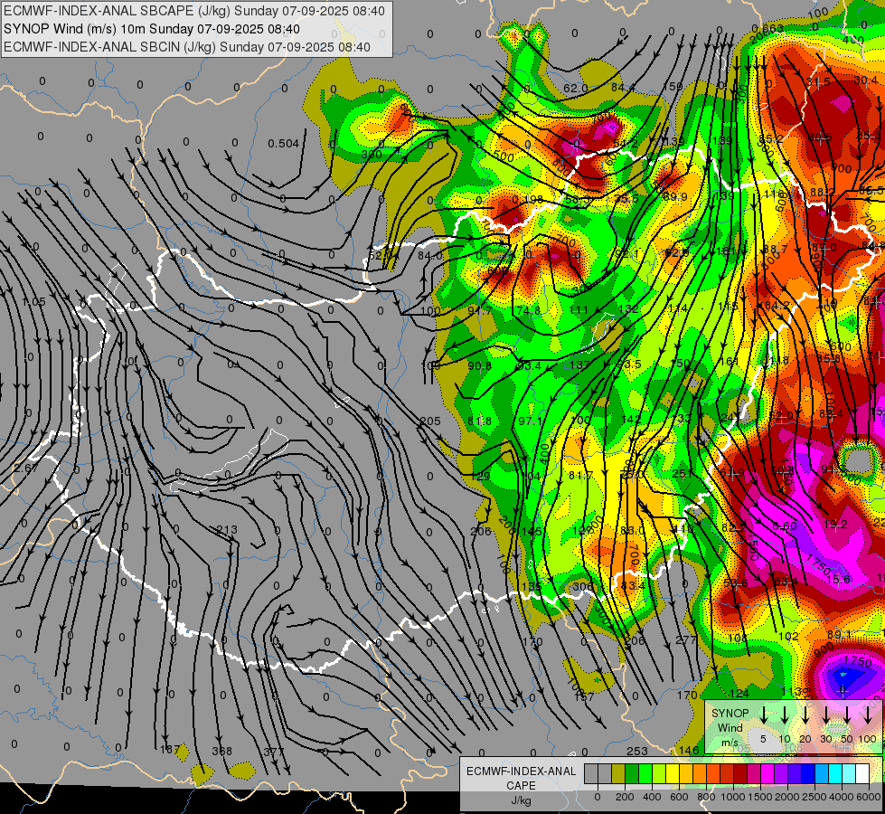This screenshot has height=814, width=885.
Task: Click the 2.67 value at left edge
Action: pyautogui.click(x=26, y=468)
